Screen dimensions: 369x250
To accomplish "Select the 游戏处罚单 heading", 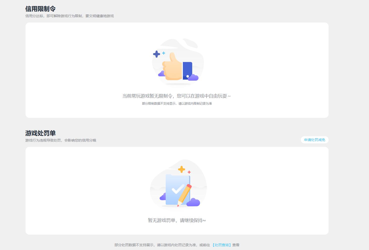I will (40, 133).
